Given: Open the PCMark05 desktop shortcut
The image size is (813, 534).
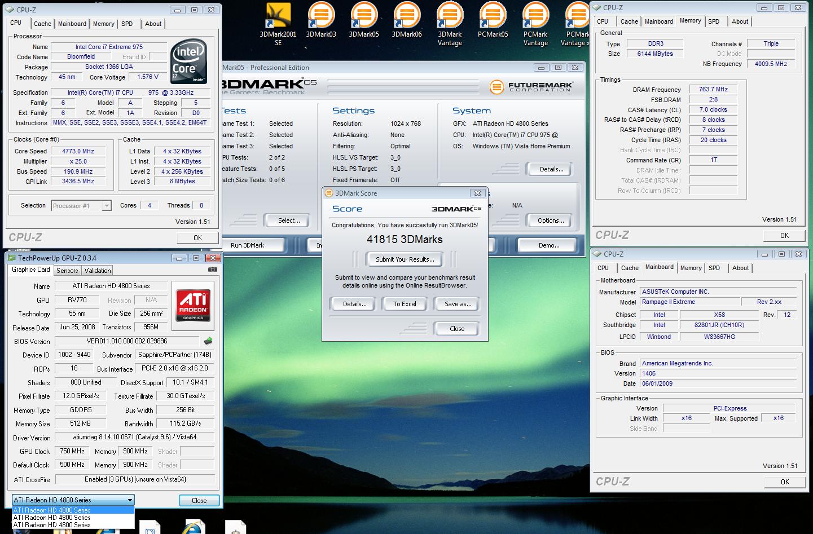Looking at the screenshot, I should tap(493, 20).
